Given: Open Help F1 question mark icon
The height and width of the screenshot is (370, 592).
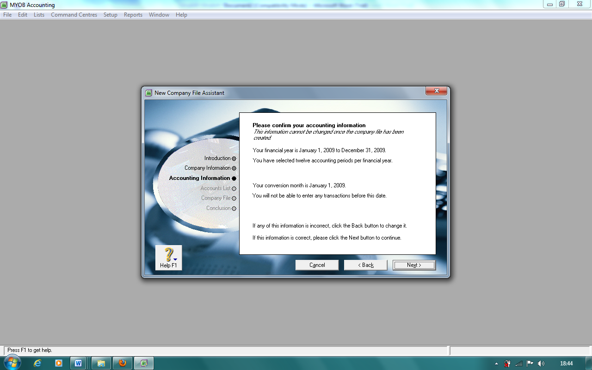Looking at the screenshot, I should 168,258.
